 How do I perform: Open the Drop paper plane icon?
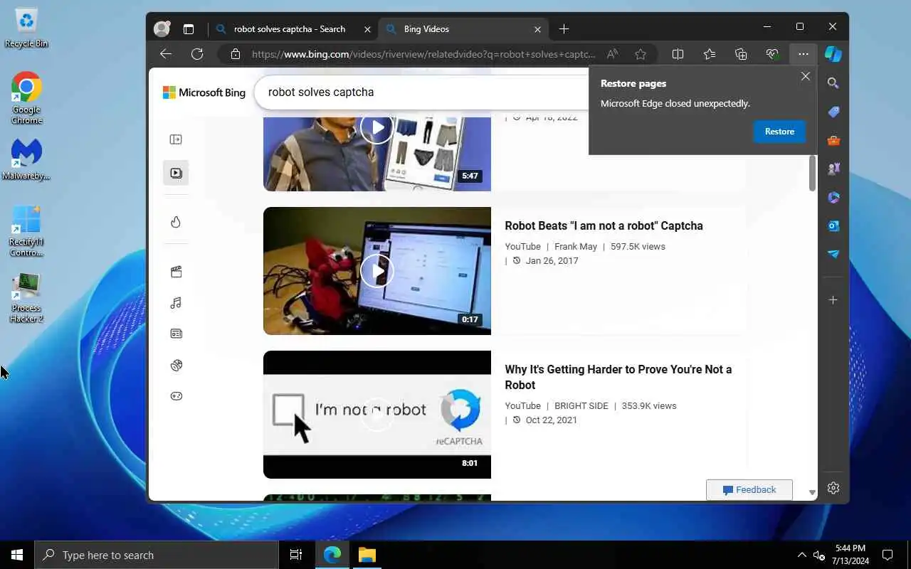pos(833,254)
